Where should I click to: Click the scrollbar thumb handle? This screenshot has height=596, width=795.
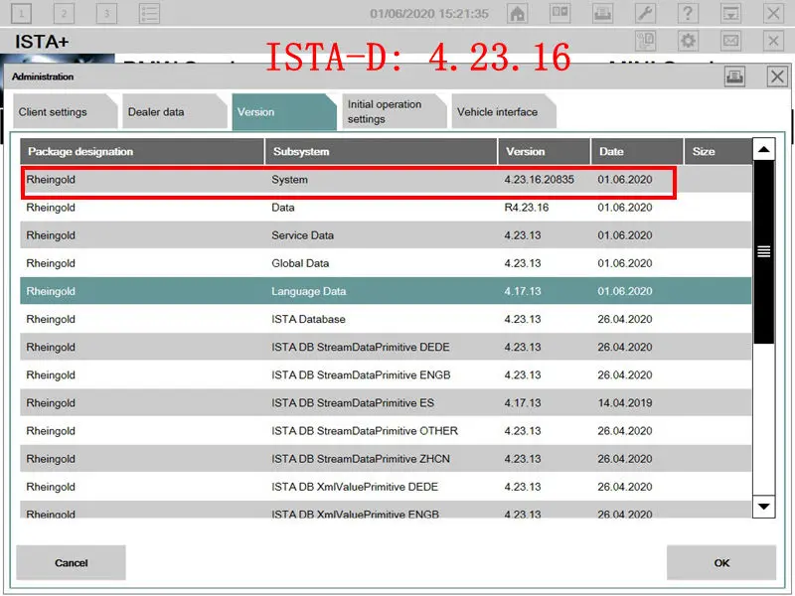click(x=763, y=251)
